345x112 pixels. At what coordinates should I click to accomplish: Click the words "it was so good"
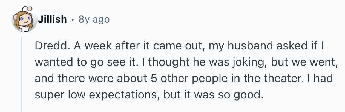(x=220, y=95)
